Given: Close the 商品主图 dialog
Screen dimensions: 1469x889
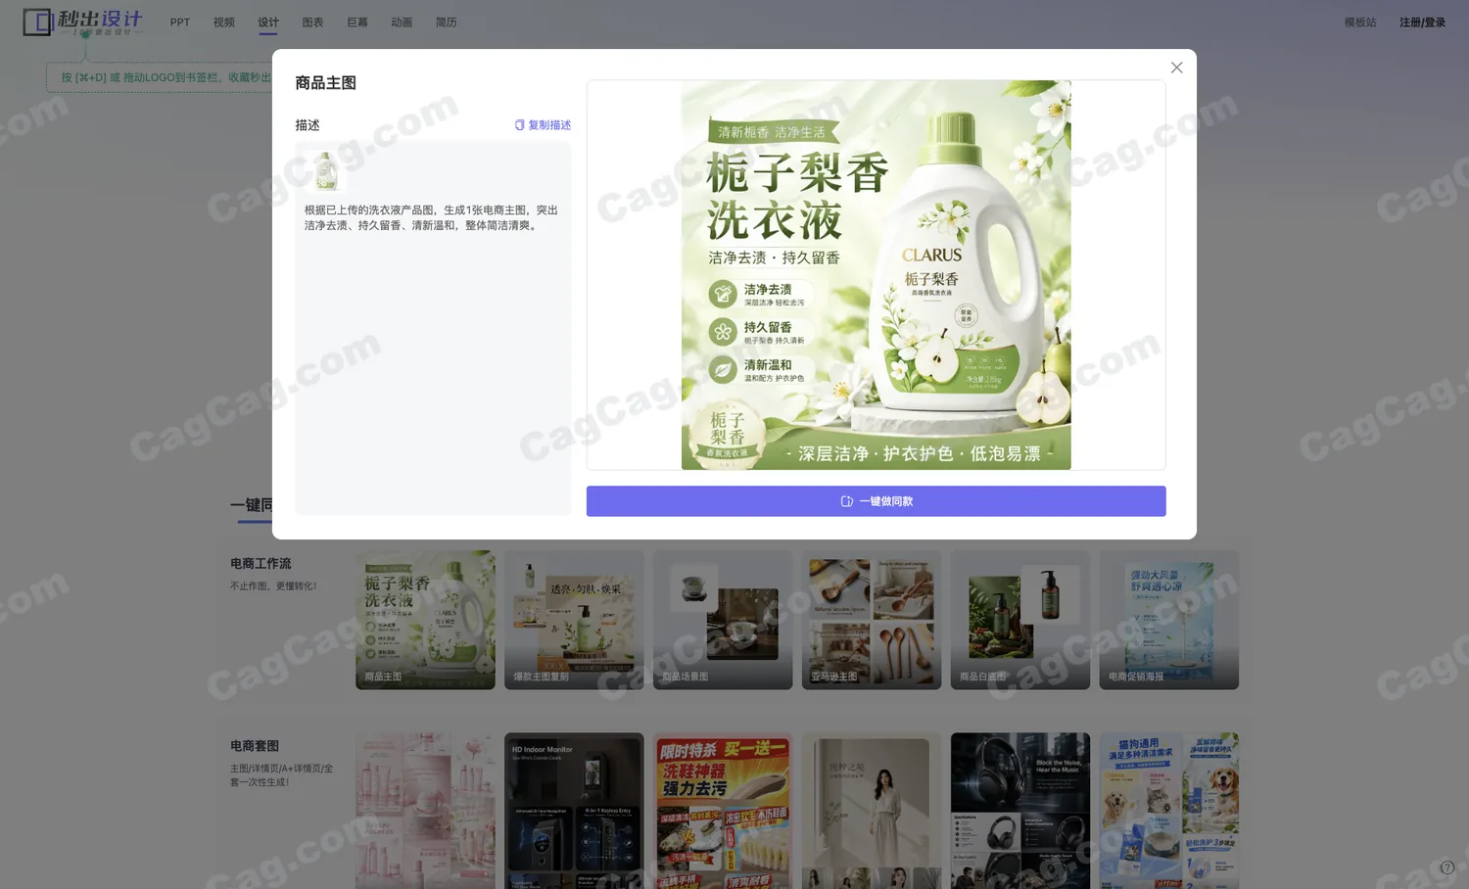Looking at the screenshot, I should (1176, 68).
